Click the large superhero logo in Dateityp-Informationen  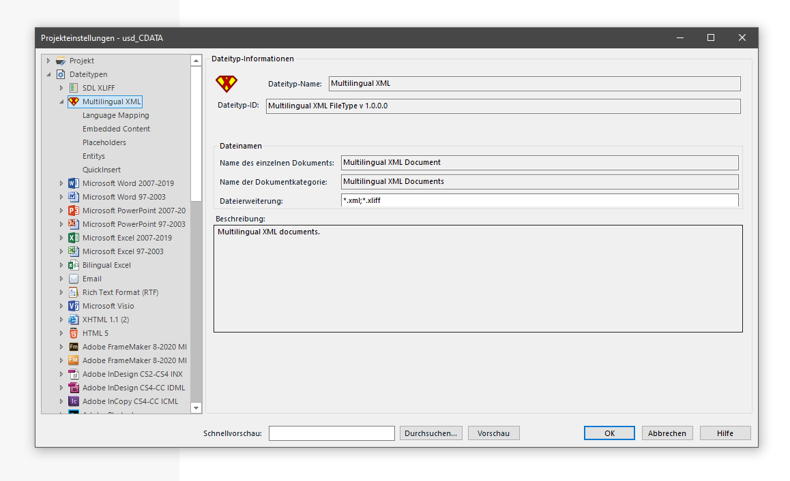tap(226, 84)
